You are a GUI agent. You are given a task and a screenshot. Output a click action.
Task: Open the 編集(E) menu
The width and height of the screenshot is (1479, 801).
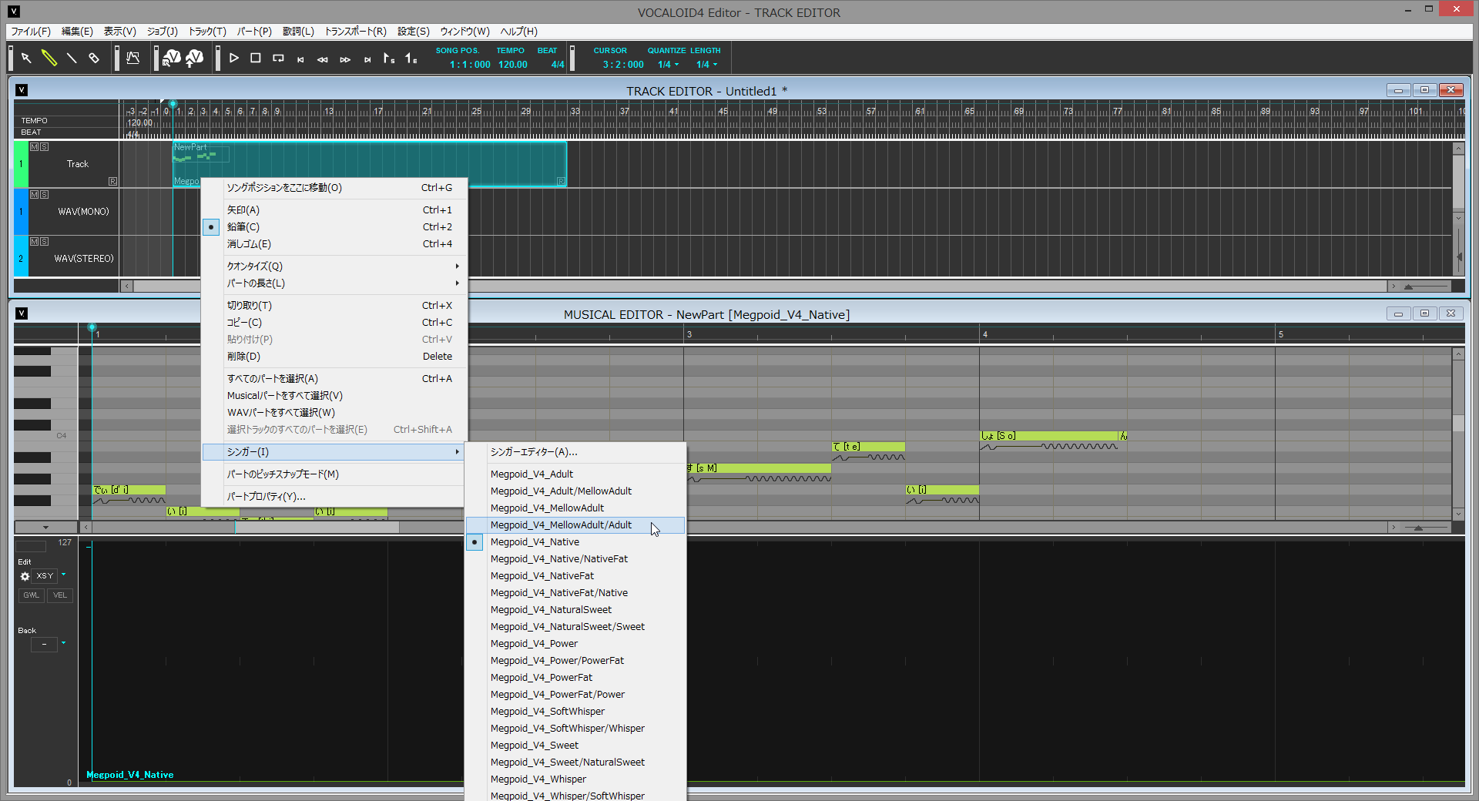77,32
